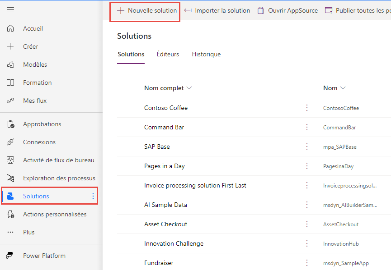
Task: Open the SAP Base solution
Action: point(157,146)
